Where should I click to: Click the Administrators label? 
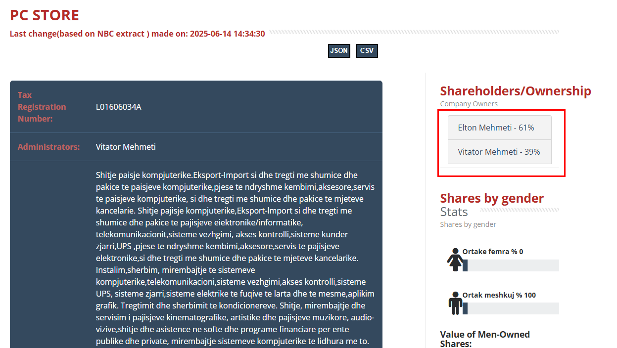pyautogui.click(x=48, y=147)
